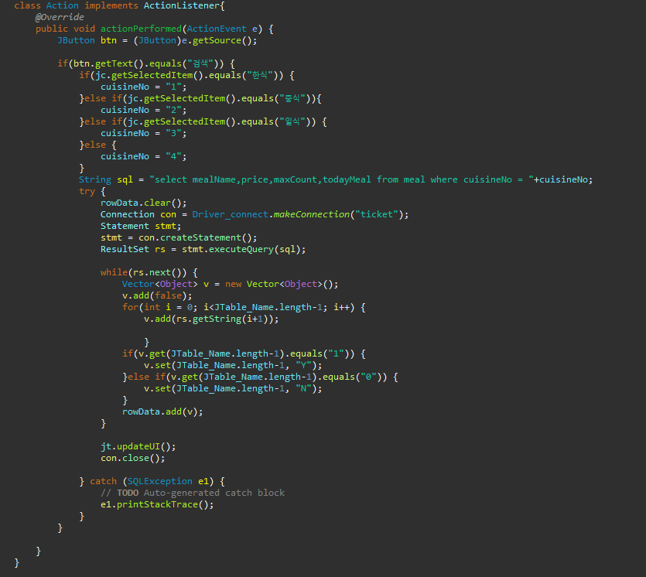This screenshot has height=577, width=646.
Task: Click the 'for' keyword of the int i loop
Action: [130, 307]
